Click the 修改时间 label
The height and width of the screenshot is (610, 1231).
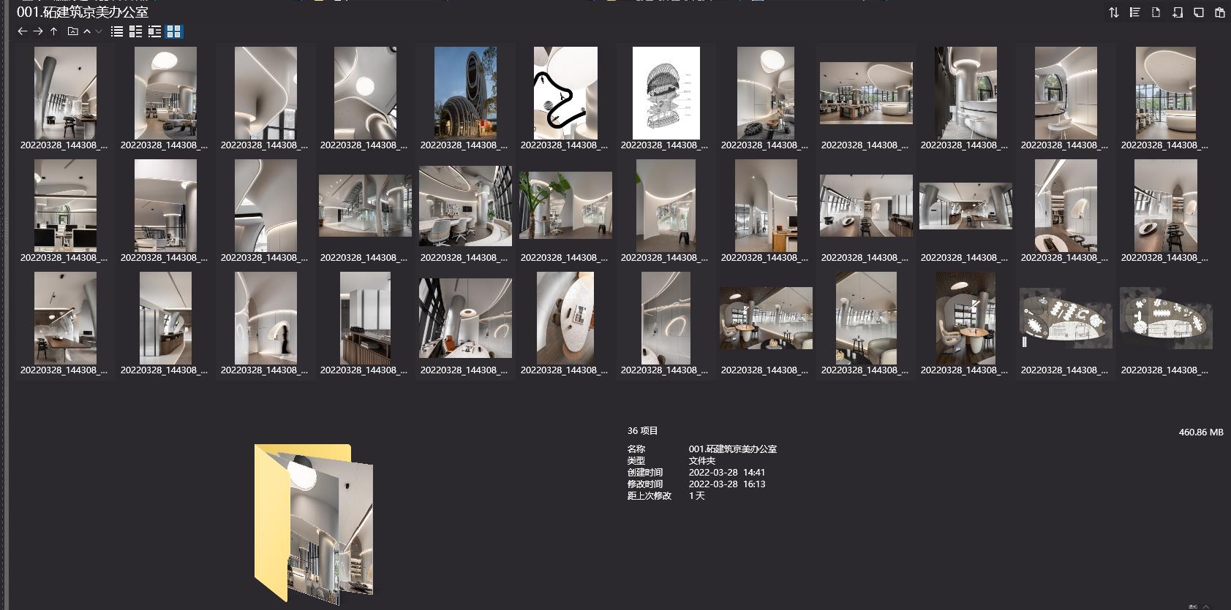[644, 484]
